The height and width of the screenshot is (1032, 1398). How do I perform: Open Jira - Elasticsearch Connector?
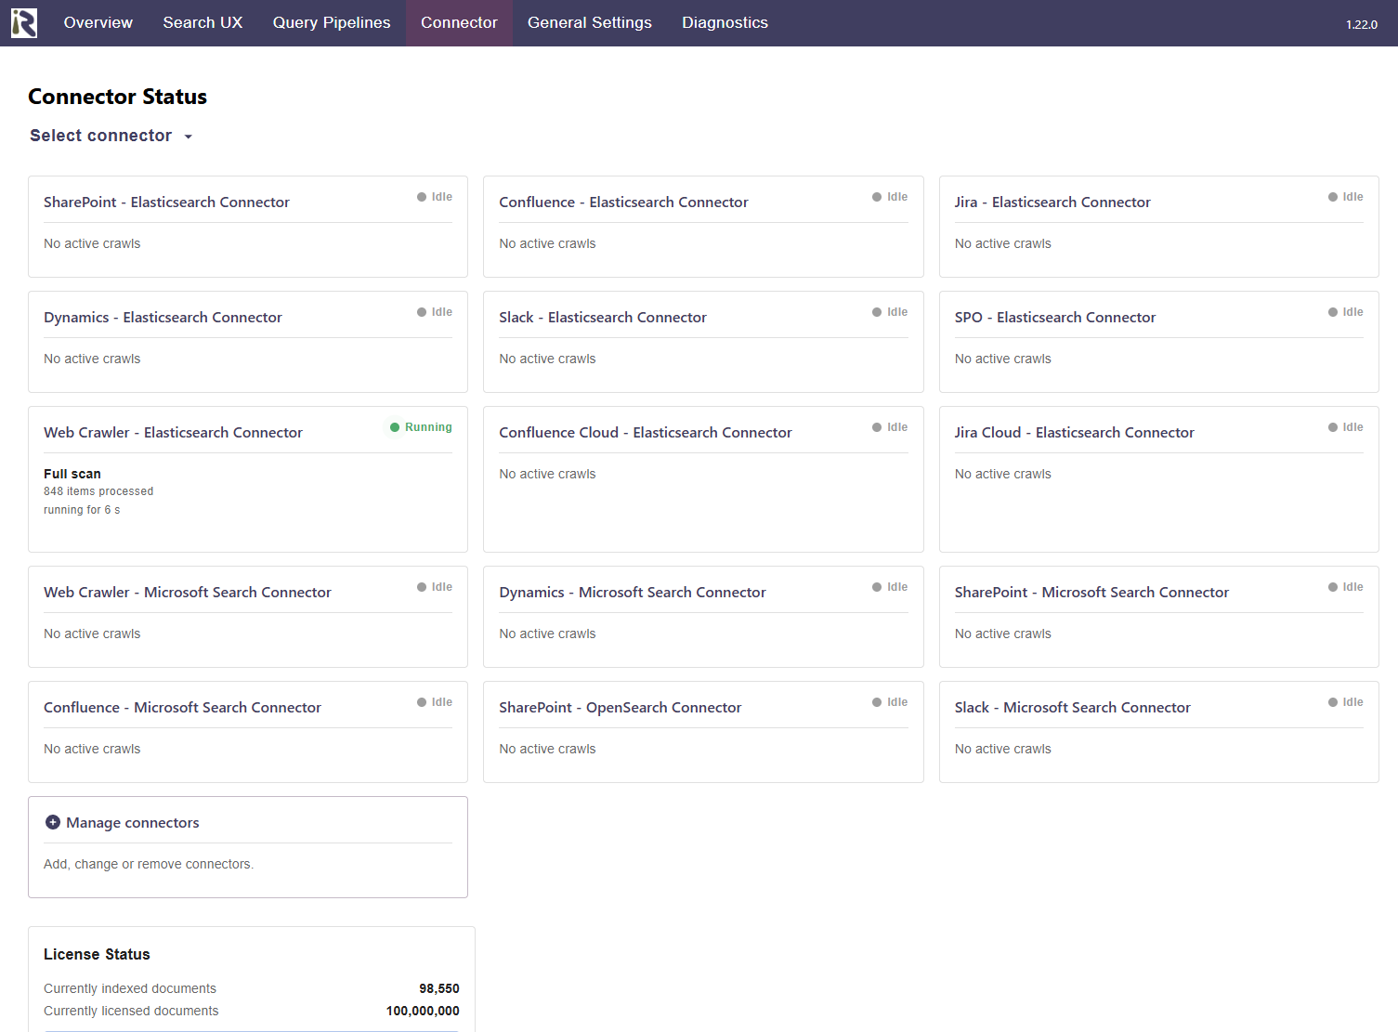1052,202
